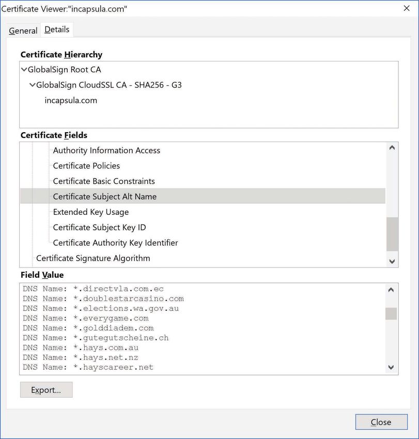Switch to the General tab
Image resolution: width=419 pixels, height=439 pixels.
tap(23, 30)
